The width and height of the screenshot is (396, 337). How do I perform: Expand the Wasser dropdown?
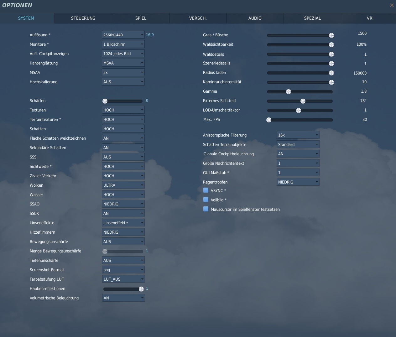click(x=123, y=194)
